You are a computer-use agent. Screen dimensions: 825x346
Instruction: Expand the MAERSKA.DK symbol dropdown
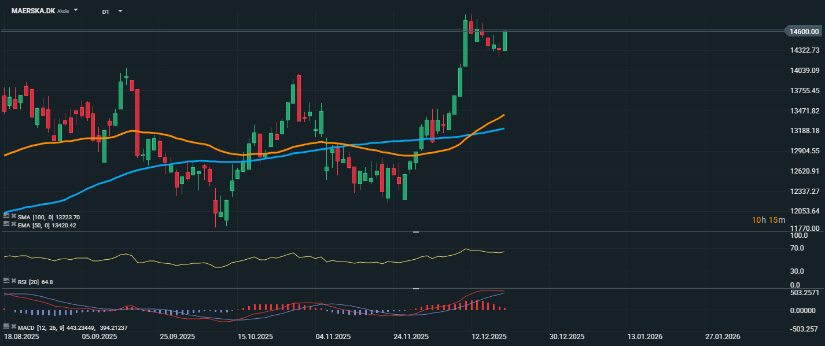pyautogui.click(x=76, y=11)
